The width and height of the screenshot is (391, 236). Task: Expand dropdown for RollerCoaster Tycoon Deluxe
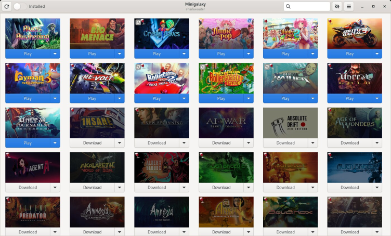click(x=249, y=98)
